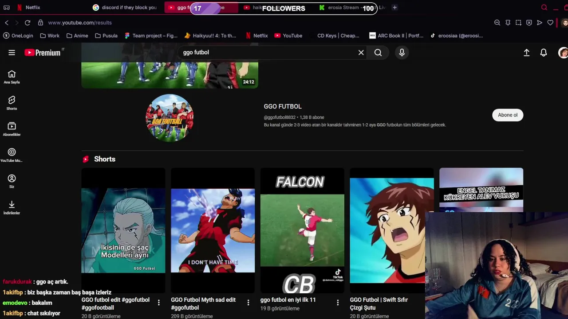Viewport: 568px width, 319px height.
Task: Open the GGO FUTBOL channel title
Action: (x=283, y=106)
